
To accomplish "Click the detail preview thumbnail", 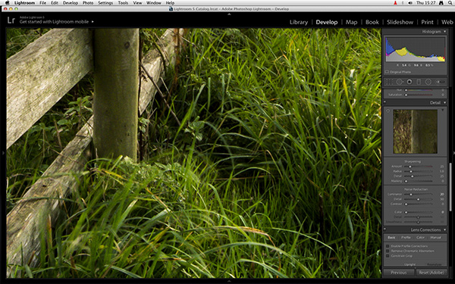I will coord(415,132).
